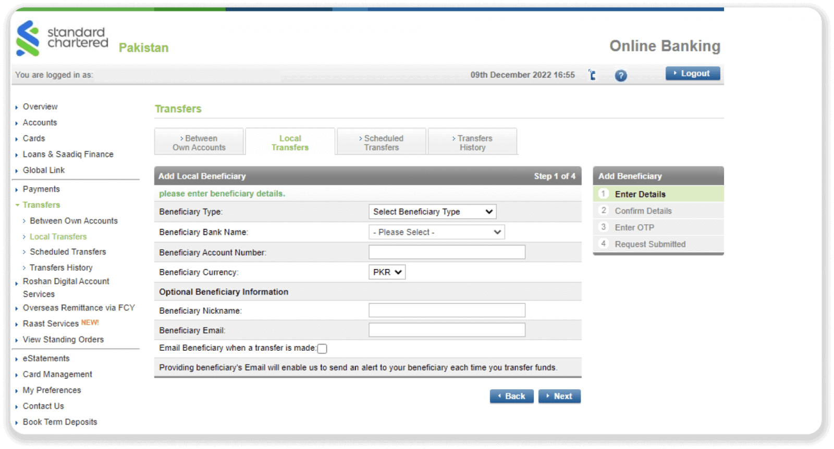The height and width of the screenshot is (449, 834).
Task: Open the help question mark icon
Action: point(620,75)
